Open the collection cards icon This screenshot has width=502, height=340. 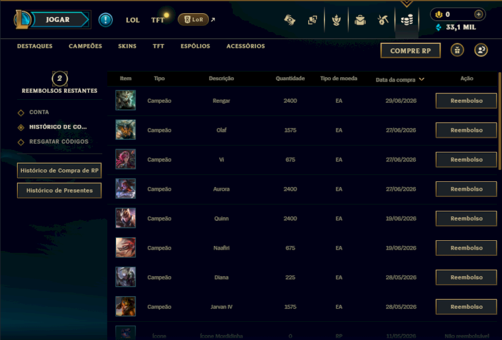pos(312,20)
